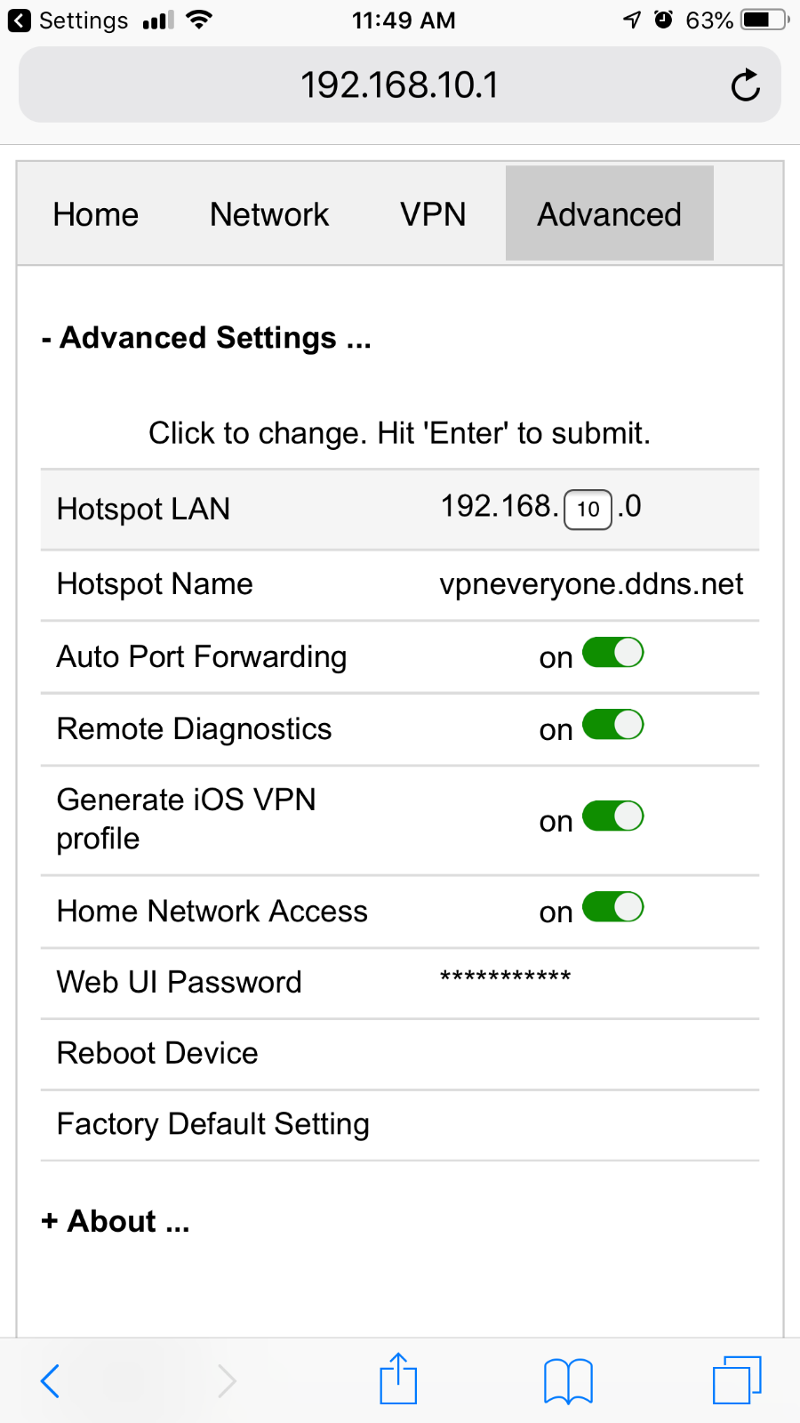Tap the Safari reload page icon
This screenshot has width=800, height=1423.
click(x=745, y=85)
